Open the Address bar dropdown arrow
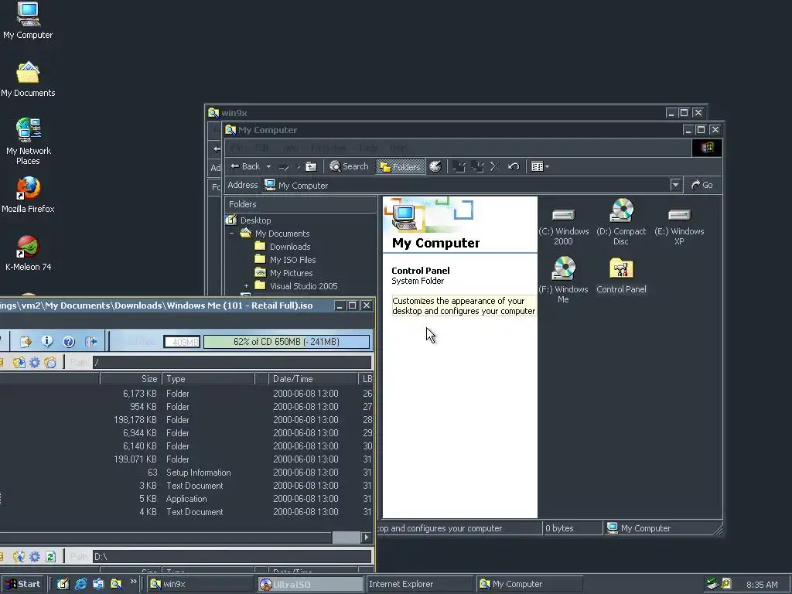The width and height of the screenshot is (792, 594). [x=675, y=185]
